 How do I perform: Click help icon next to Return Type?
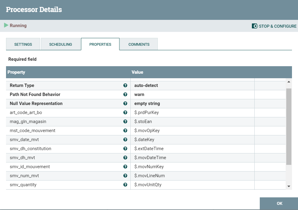coord(125,85)
